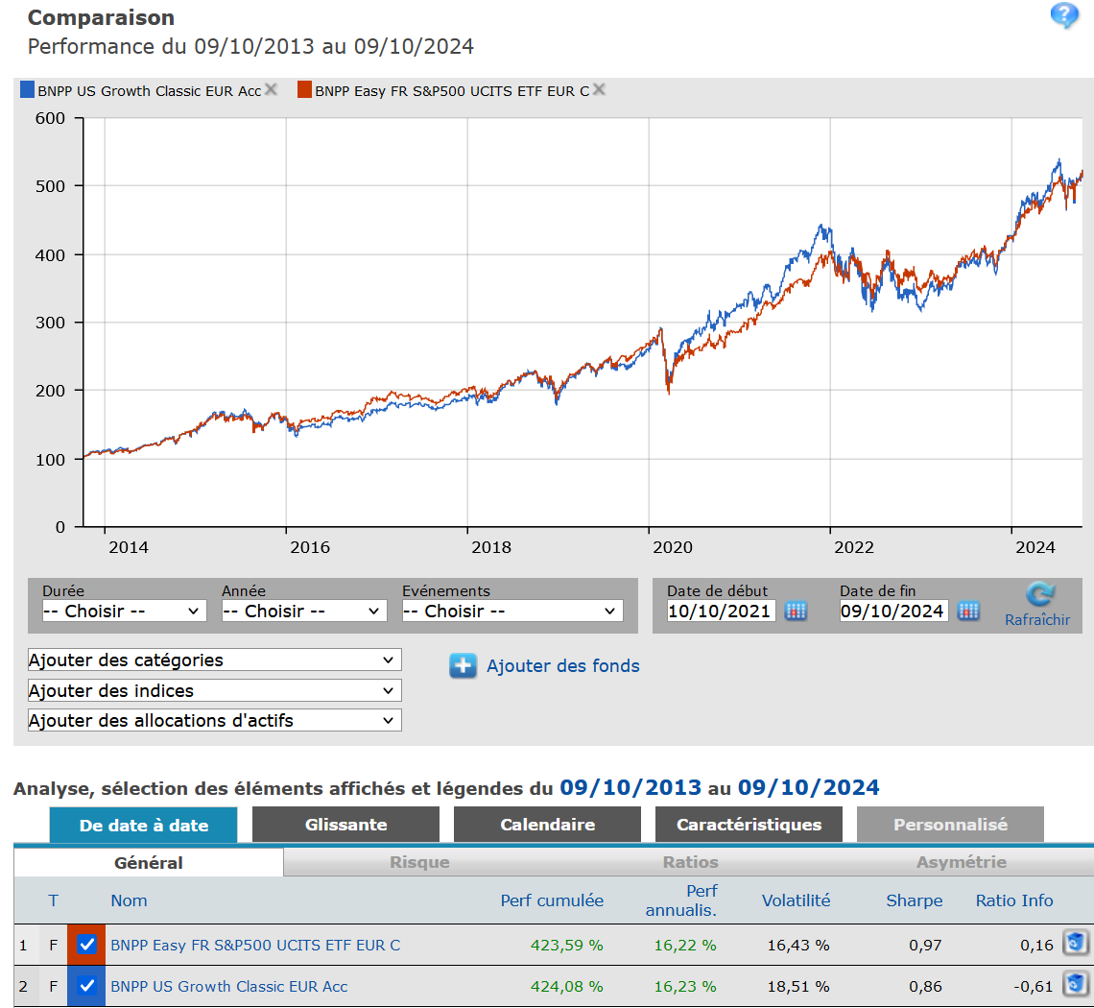Click the Rafraîchir link text
The image size is (1094, 1008).
click(1036, 619)
